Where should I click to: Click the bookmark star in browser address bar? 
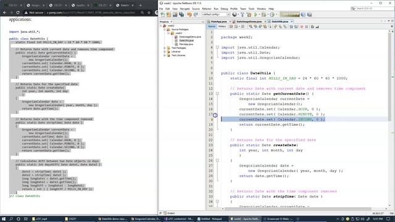point(149,12)
